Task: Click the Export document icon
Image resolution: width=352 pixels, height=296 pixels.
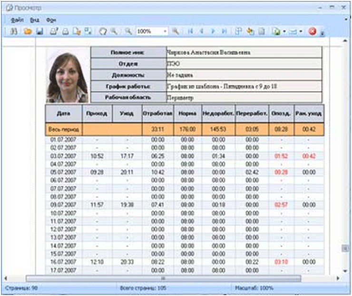Action: [x=276, y=31]
